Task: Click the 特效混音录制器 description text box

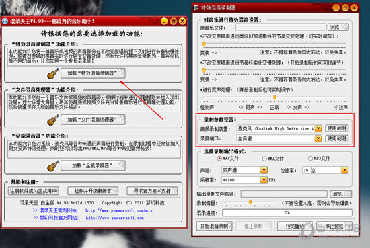Action: pos(94,56)
